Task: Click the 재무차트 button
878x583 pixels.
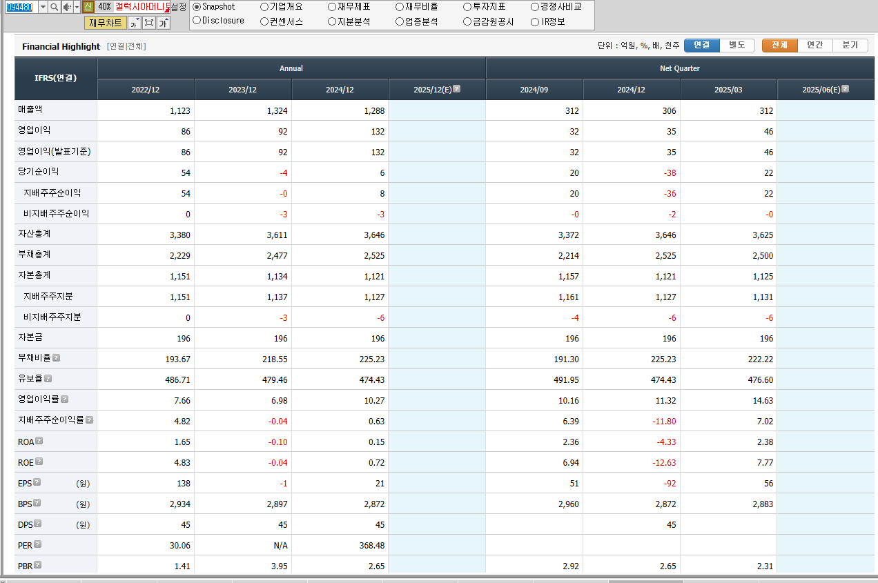Action: [106, 23]
